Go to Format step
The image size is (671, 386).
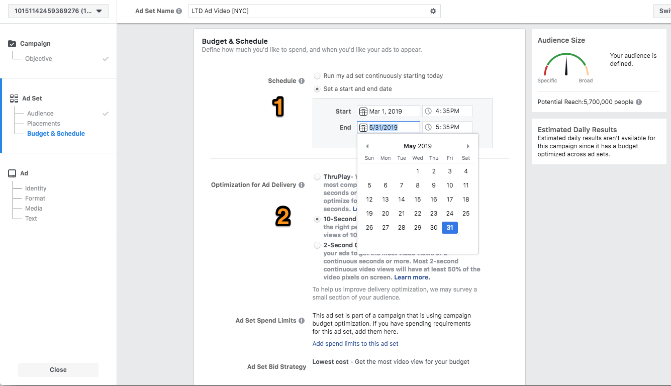[35, 199]
